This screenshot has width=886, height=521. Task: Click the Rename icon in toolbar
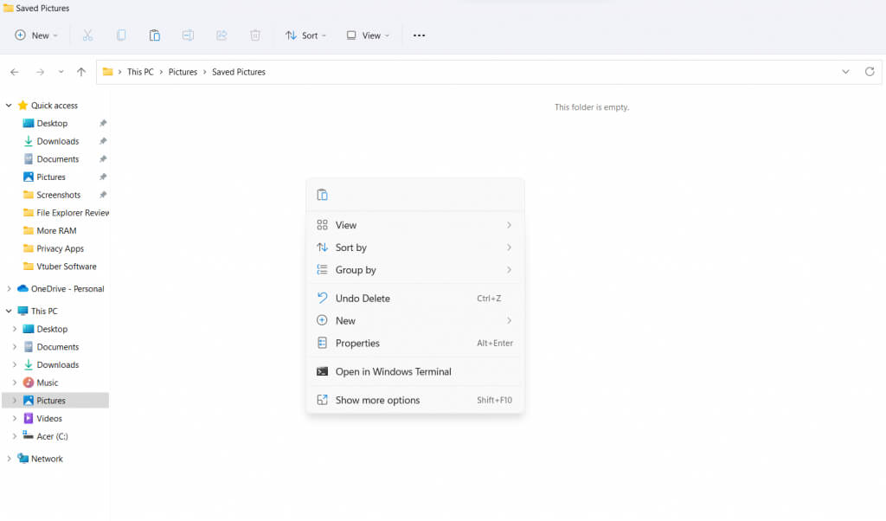pos(188,35)
